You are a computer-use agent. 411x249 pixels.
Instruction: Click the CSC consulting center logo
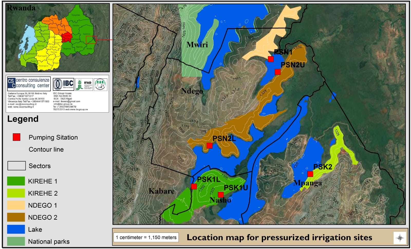point(29,83)
